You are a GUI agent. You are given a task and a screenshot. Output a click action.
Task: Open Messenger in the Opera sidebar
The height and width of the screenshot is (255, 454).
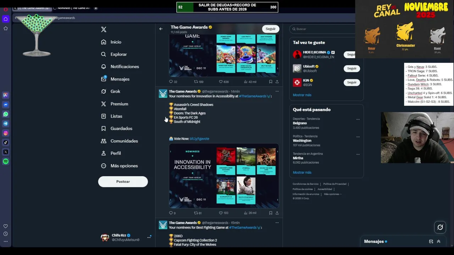coord(6,104)
